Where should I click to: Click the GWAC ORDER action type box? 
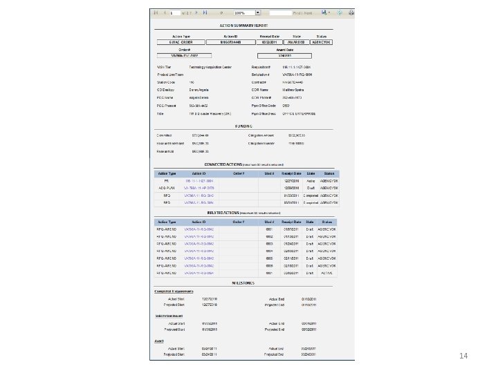coord(181,42)
